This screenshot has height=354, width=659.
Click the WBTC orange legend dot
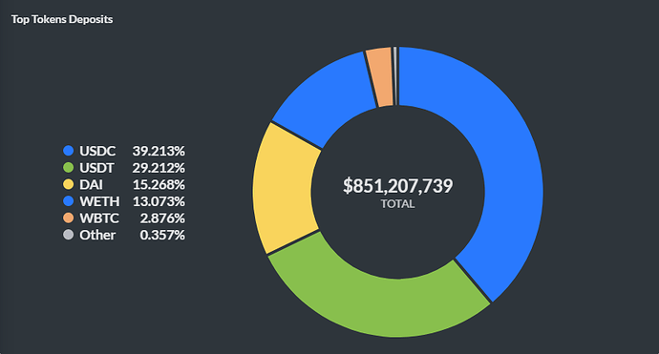tap(68, 218)
